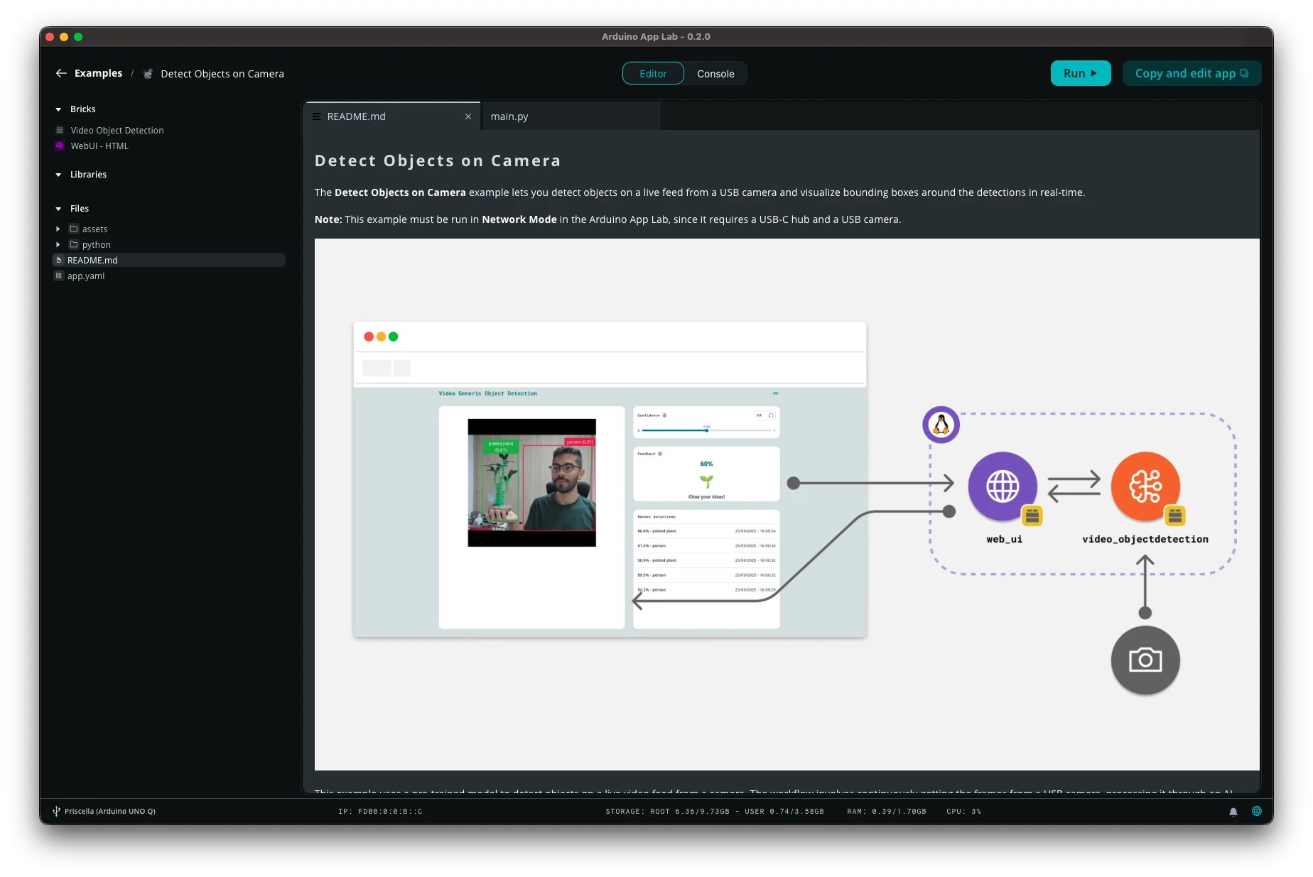Click the app.yaml file icon
1313x877 pixels.
(x=59, y=276)
